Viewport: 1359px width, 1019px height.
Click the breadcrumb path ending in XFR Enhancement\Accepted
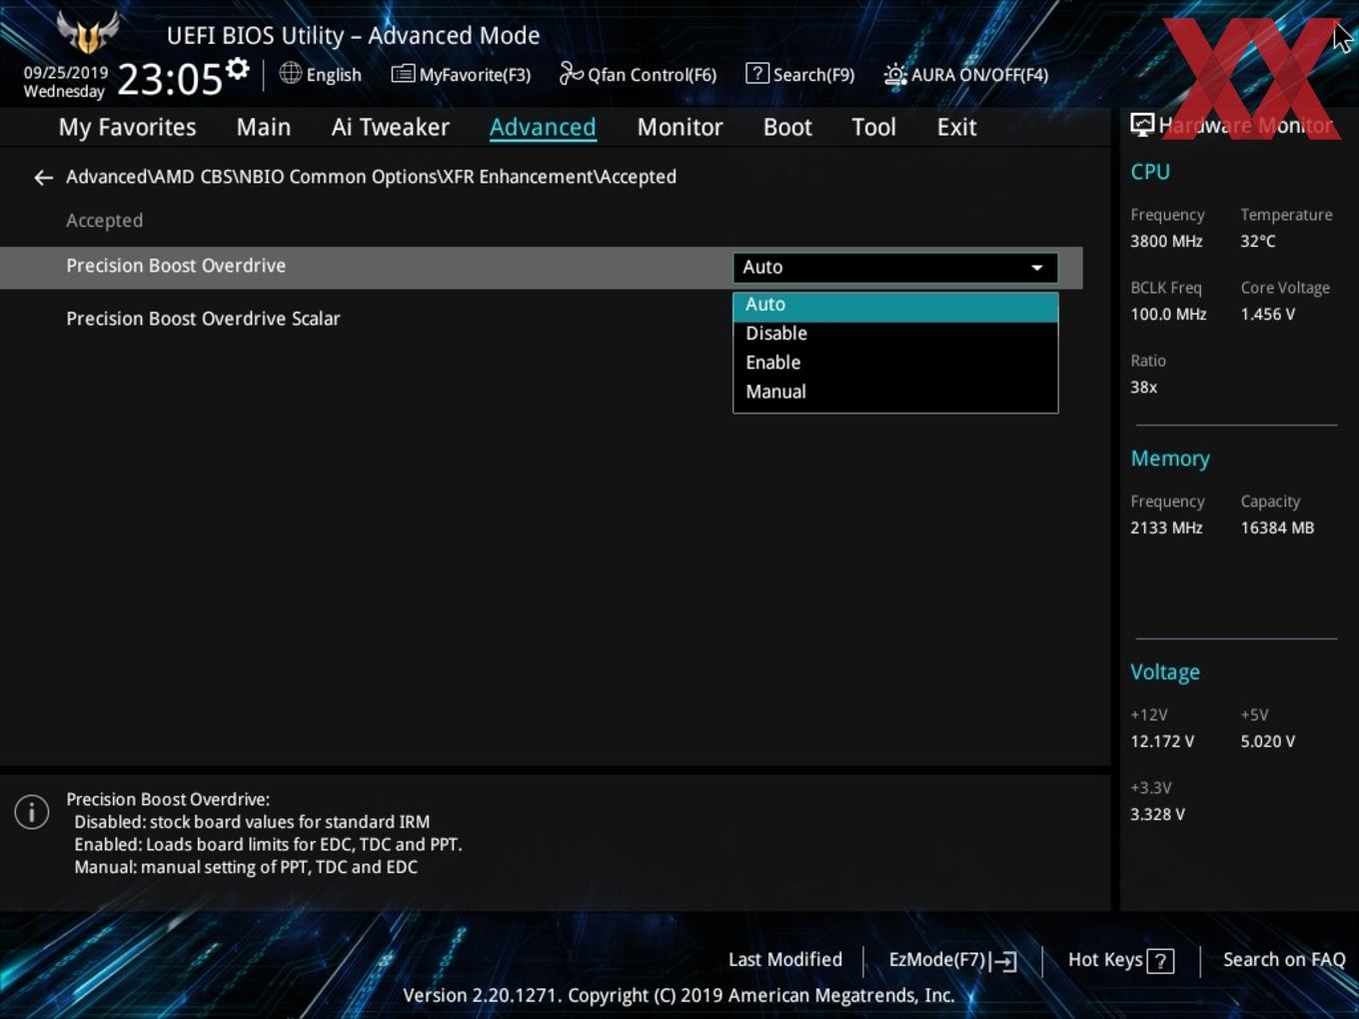pyautogui.click(x=371, y=177)
